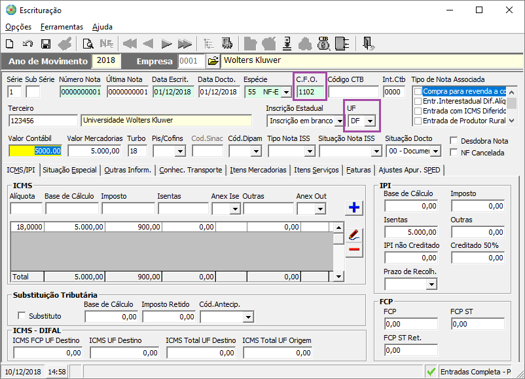This screenshot has height=379, width=525.
Task: Click the stamp toolbar icon after tree icon
Action: point(227,43)
